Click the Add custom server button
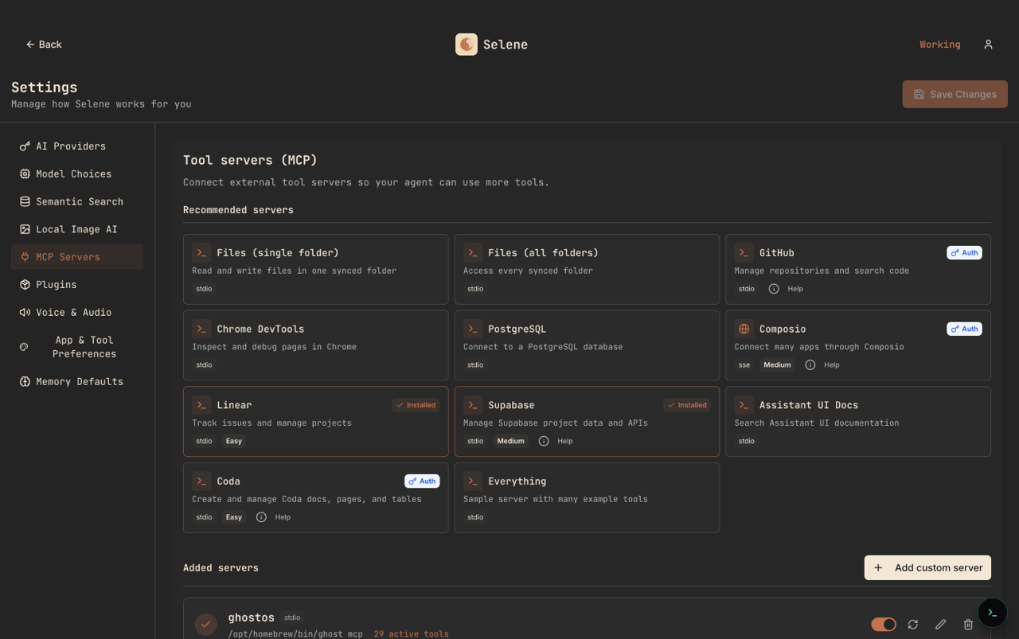 click(927, 567)
